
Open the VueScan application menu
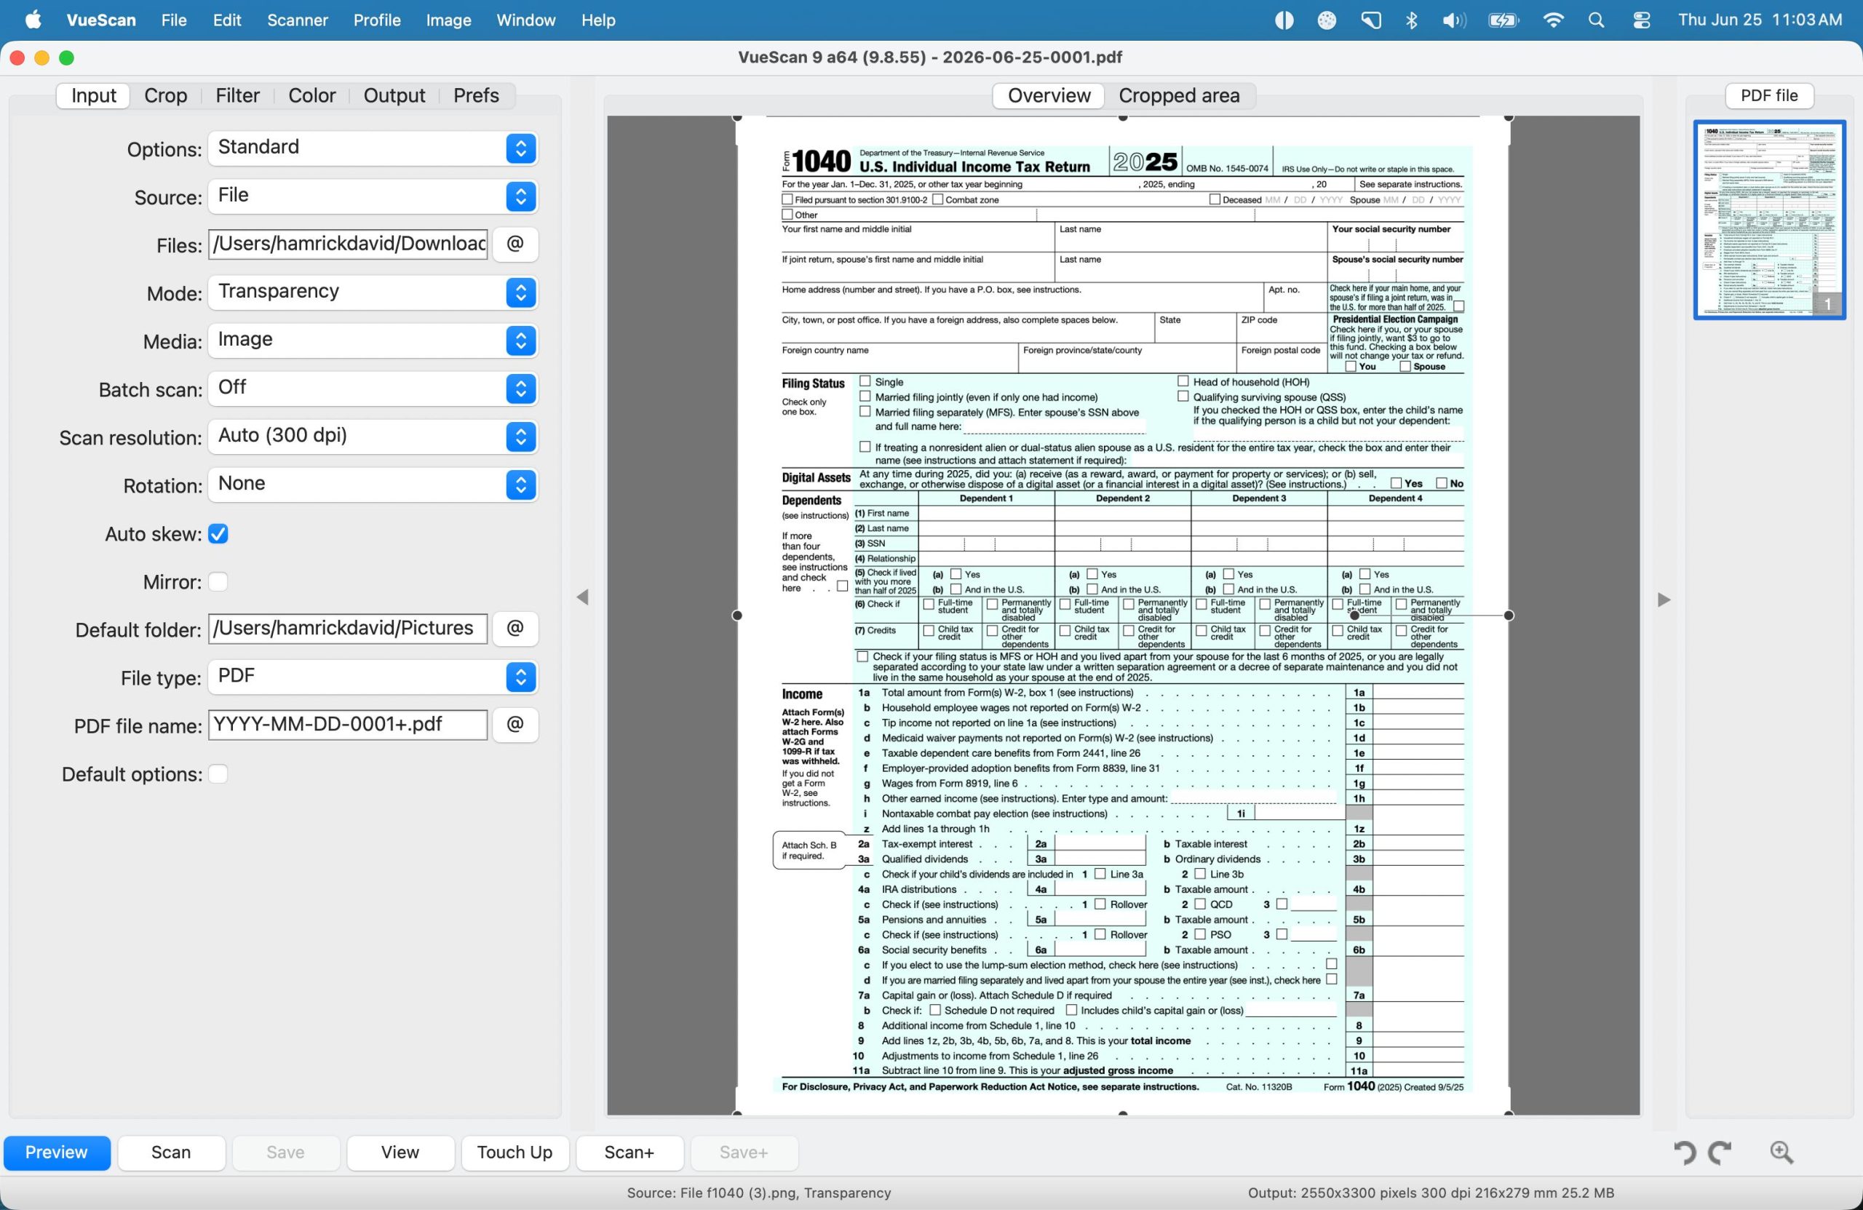coord(101,20)
